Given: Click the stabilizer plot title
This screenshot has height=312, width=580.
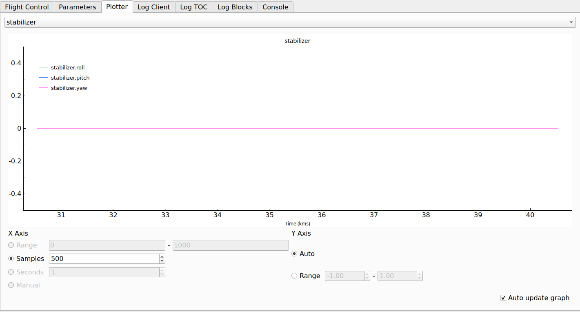Looking at the screenshot, I should coord(297,41).
